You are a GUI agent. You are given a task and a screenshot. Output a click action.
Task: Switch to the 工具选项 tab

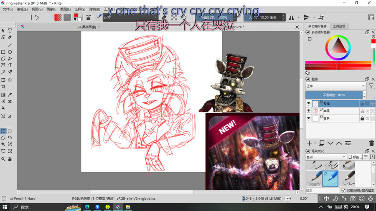(x=339, y=26)
